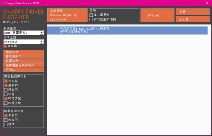Toggle 未安裝 under 在驅動包中找到
The height and width of the screenshot is (136, 212).
(x=6, y=81)
